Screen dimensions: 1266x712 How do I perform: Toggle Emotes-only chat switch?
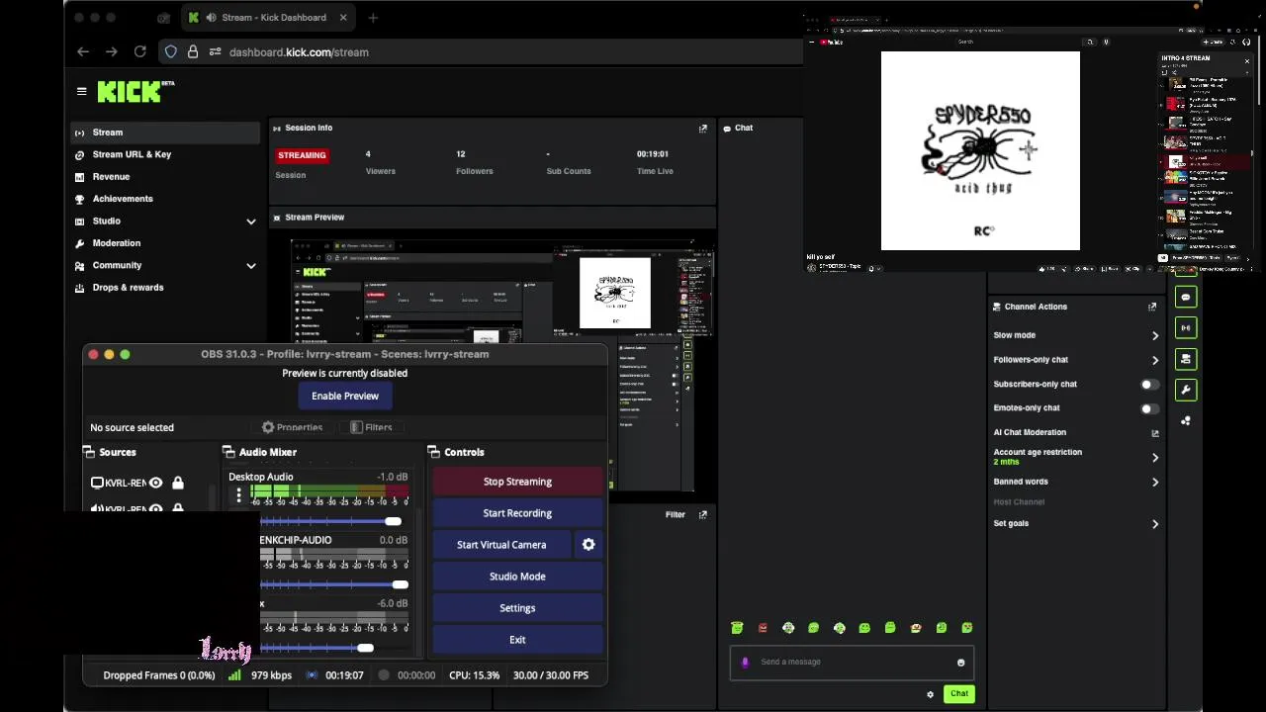(x=1149, y=407)
